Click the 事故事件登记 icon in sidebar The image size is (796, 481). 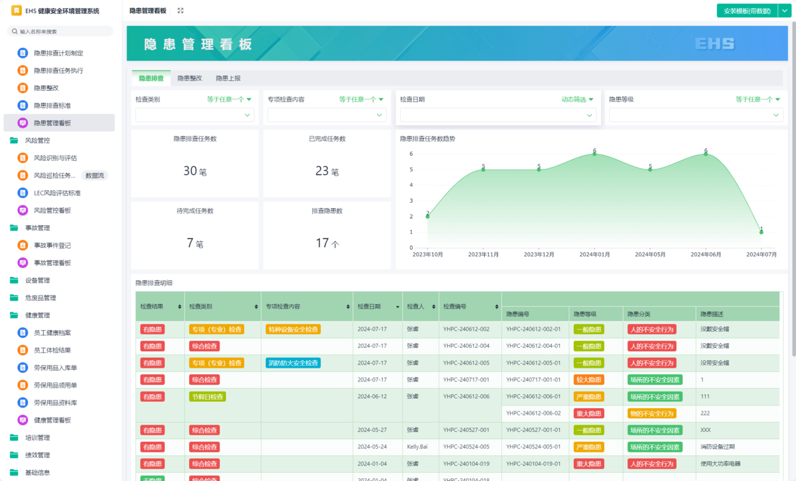pyautogui.click(x=23, y=245)
